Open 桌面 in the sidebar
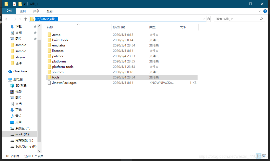The width and height of the screenshot is (270, 161). coord(18,122)
